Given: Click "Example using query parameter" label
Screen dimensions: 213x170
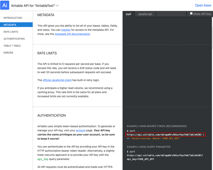Looking at the screenshot, I should (x=148, y=147).
